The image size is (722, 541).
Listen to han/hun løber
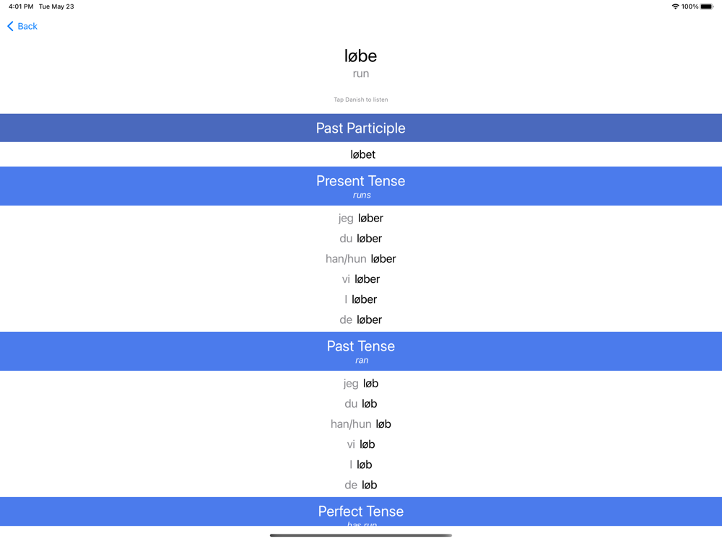click(360, 258)
